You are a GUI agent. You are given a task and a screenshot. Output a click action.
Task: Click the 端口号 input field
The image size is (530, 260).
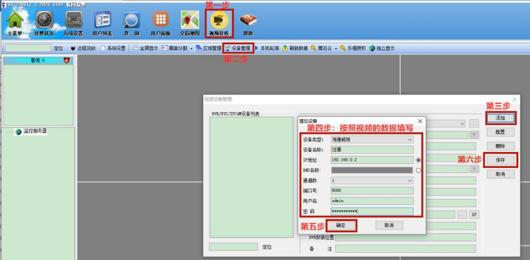(372, 191)
